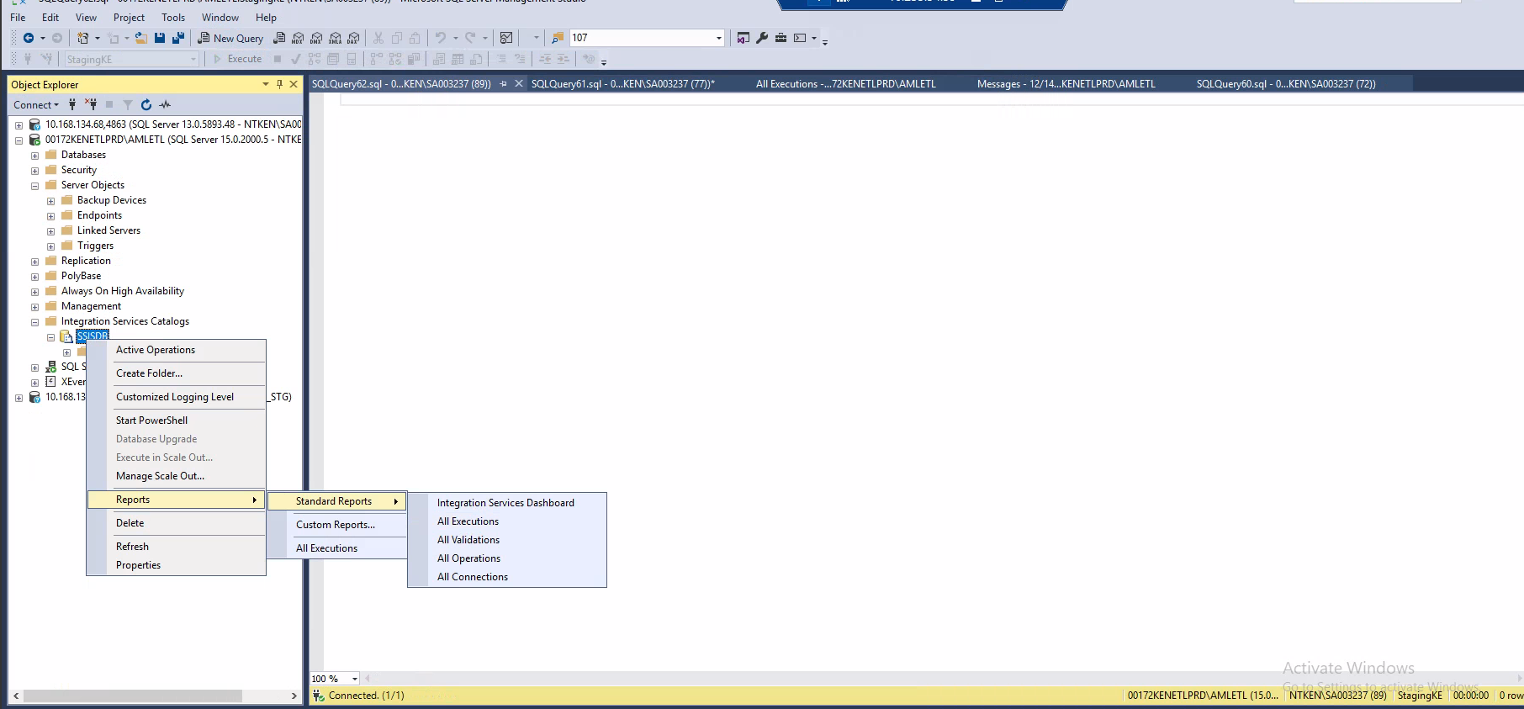Image resolution: width=1524 pixels, height=709 pixels.
Task: Click the Properties wrench icon
Action: pyautogui.click(x=762, y=38)
